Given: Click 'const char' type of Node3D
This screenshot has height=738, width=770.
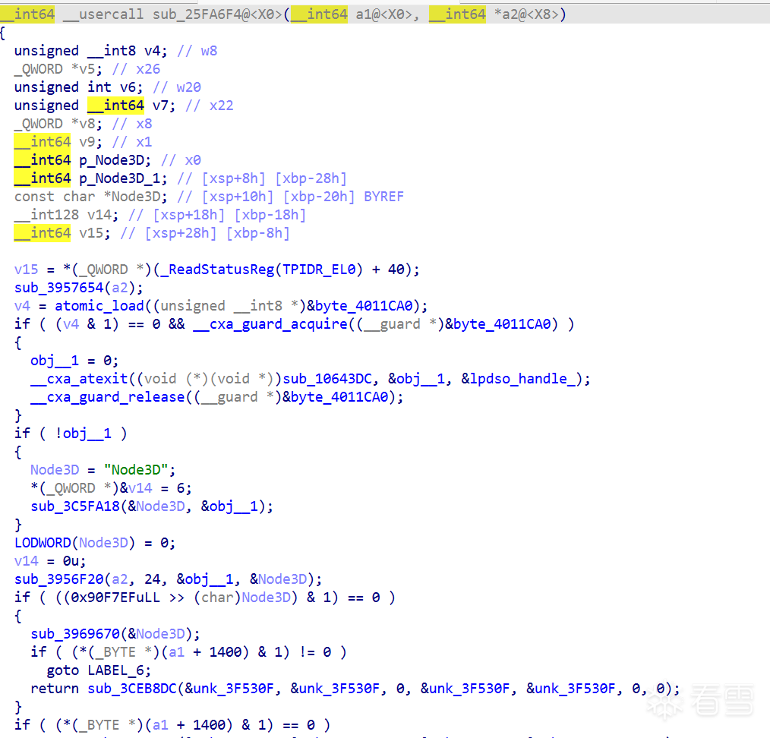Looking at the screenshot, I should 55,197.
